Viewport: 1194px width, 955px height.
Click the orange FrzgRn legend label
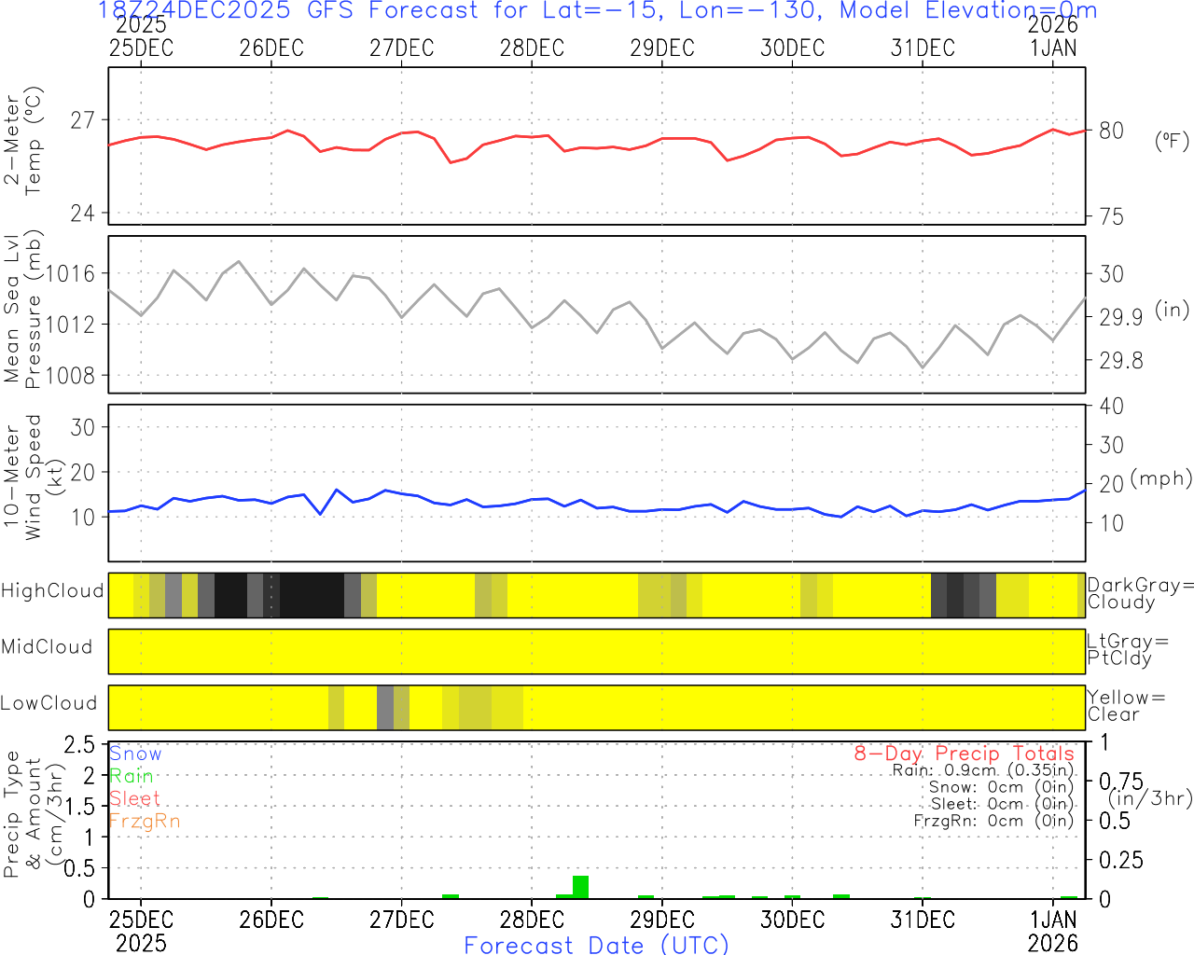(144, 821)
